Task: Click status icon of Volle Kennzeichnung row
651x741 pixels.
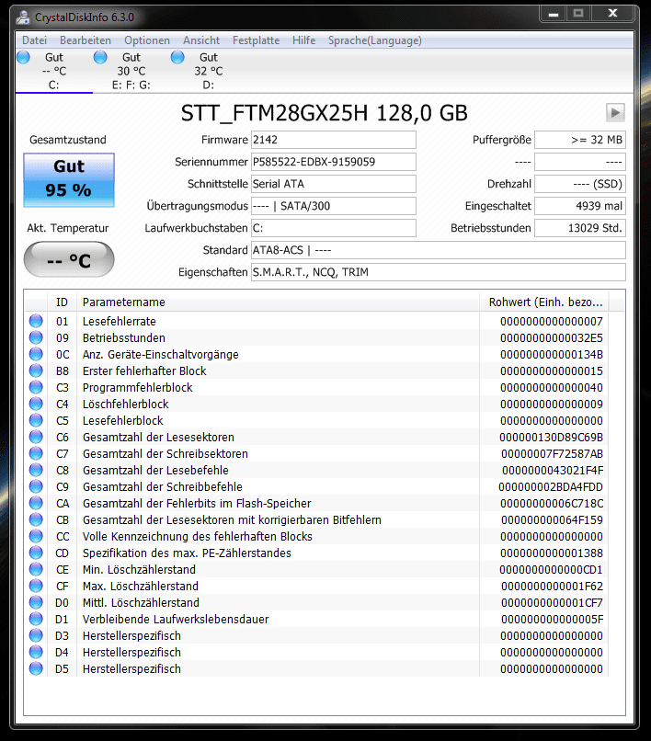Action: tap(36, 536)
